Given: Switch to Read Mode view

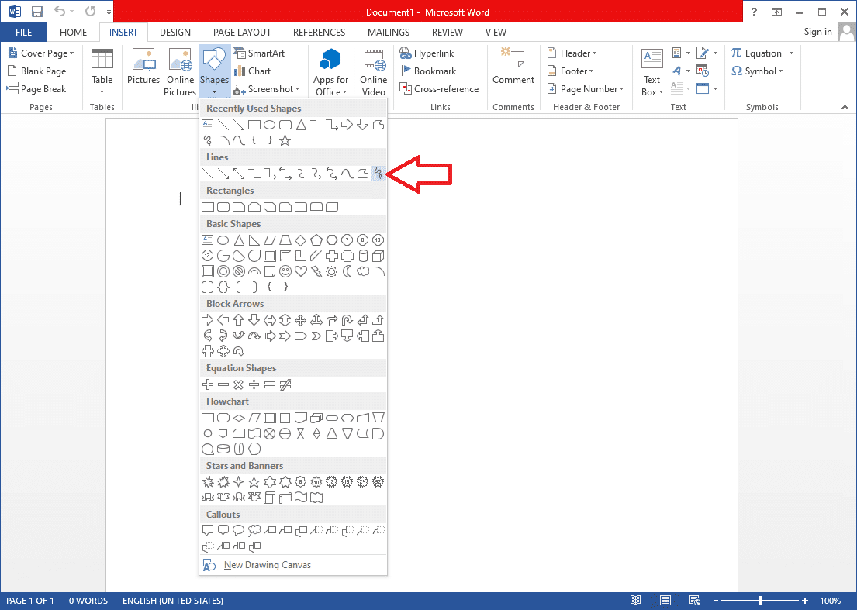Looking at the screenshot, I should point(635,600).
